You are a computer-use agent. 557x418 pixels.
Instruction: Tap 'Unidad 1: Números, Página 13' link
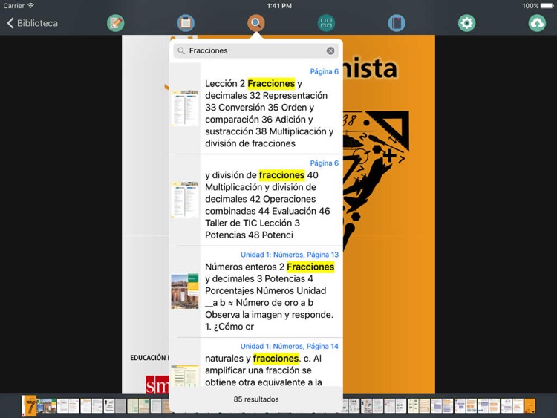(x=290, y=255)
